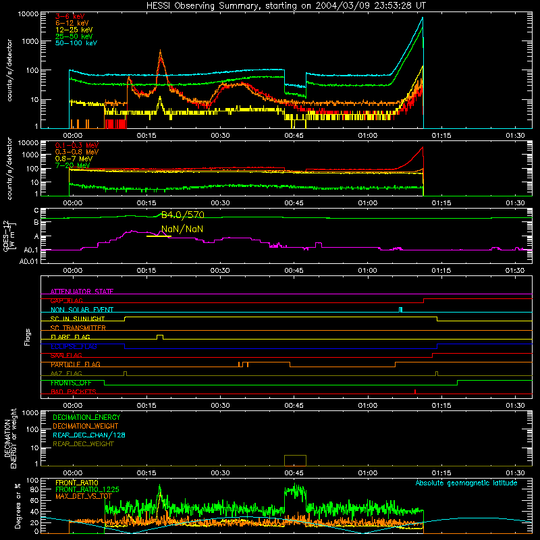Screen dimensions: 540x540
Task: Click the 00:15 time tick under top panel
Action: click(x=146, y=136)
